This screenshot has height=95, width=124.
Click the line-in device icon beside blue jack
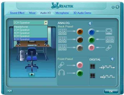pos(109,31)
